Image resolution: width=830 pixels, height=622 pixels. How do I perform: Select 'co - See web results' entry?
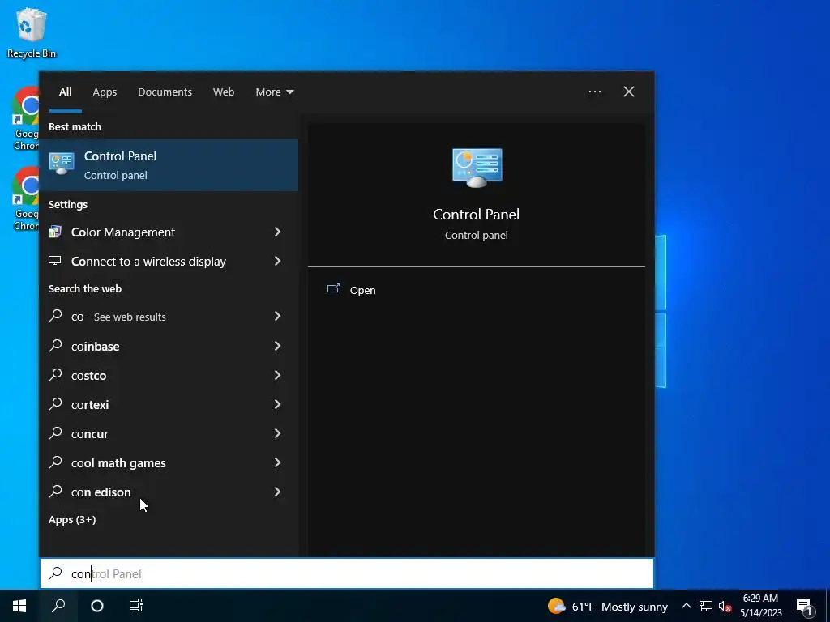click(169, 316)
